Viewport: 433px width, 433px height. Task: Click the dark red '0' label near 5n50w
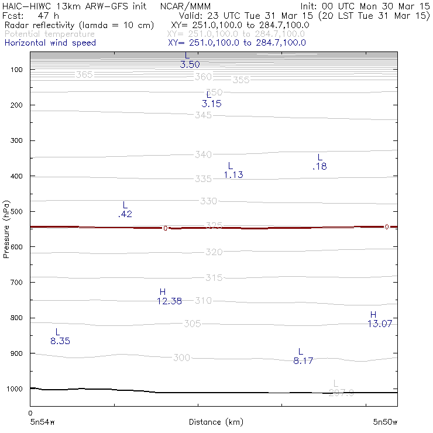pos(387,226)
